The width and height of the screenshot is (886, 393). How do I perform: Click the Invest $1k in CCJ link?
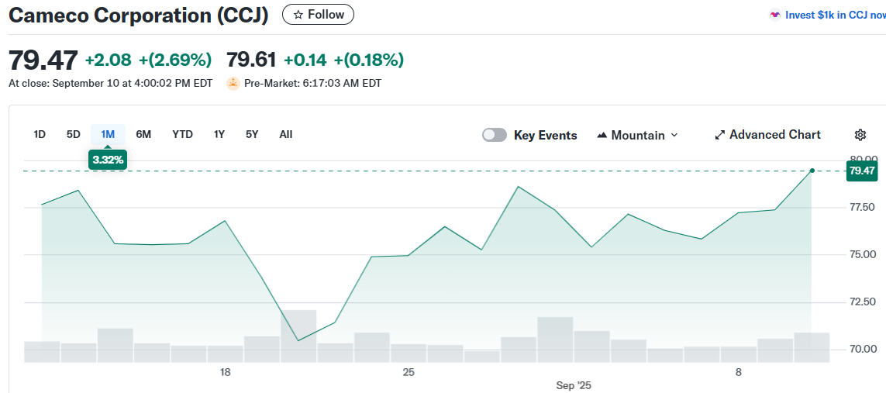point(835,16)
